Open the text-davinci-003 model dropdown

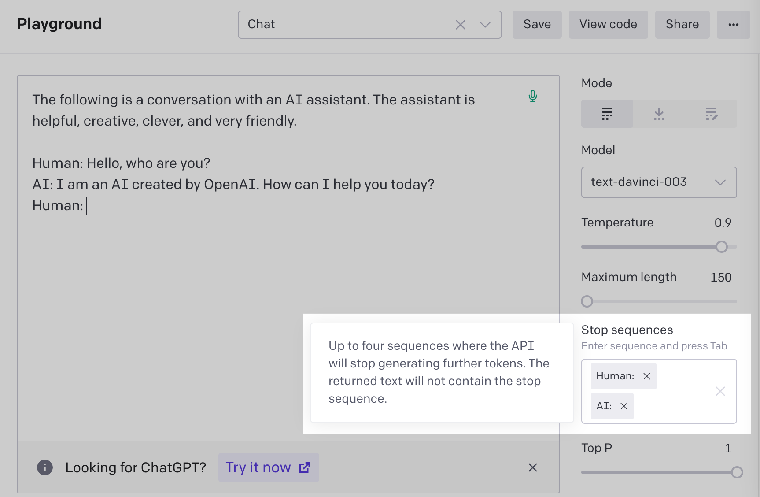tap(659, 182)
